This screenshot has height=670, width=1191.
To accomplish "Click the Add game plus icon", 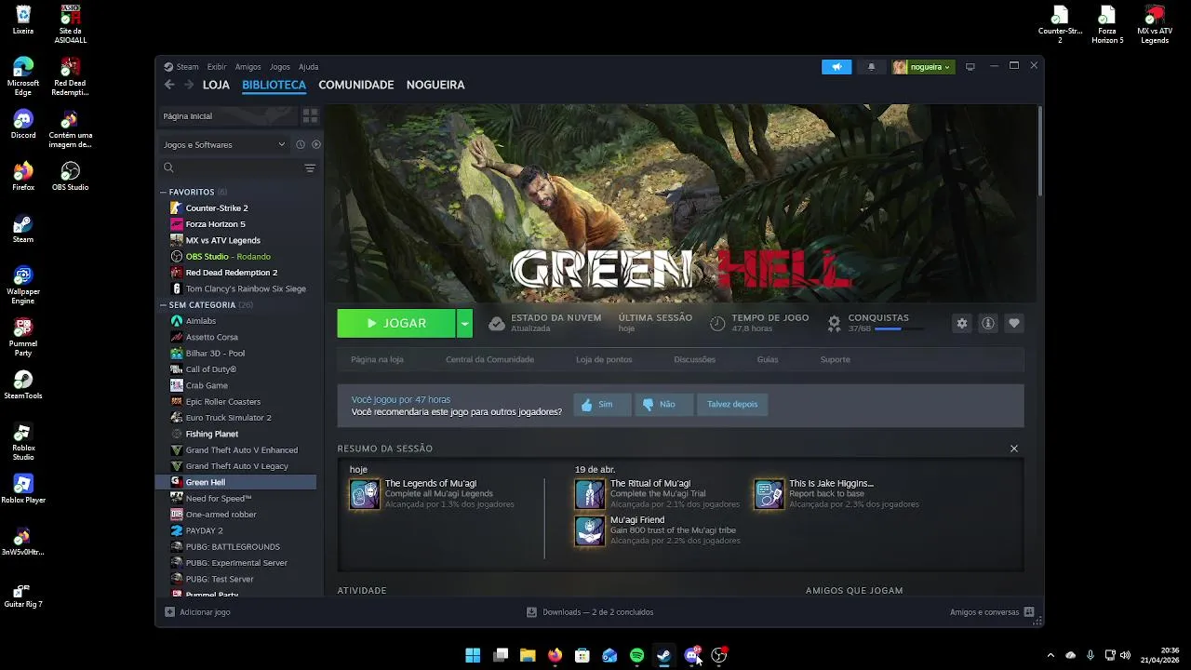I will (x=169, y=612).
